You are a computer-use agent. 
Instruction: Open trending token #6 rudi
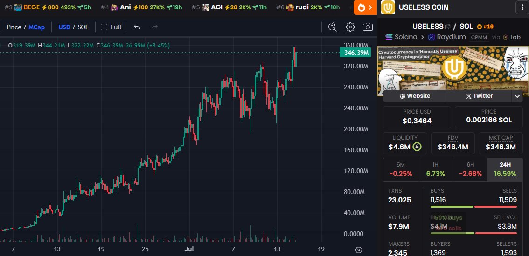(308, 7)
